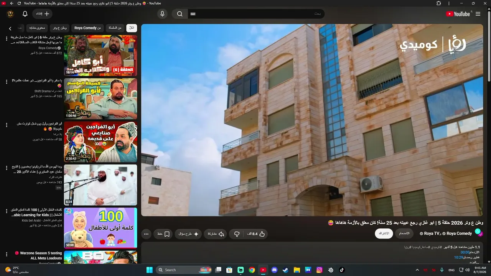Open more actions ellipsis beside حفظ

pyautogui.click(x=146, y=234)
